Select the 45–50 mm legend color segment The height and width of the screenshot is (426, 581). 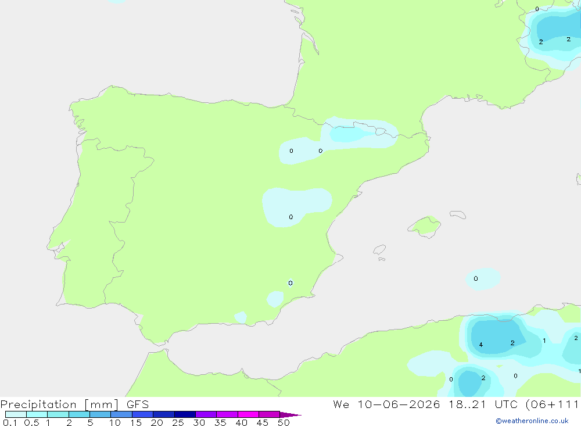[270, 414]
